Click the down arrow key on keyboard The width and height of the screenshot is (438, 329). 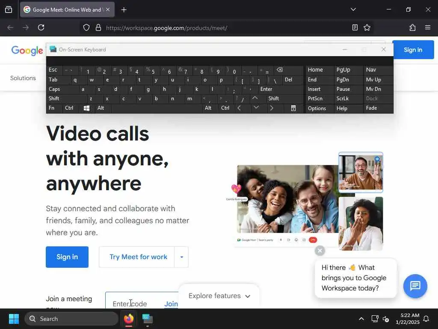pos(256,108)
